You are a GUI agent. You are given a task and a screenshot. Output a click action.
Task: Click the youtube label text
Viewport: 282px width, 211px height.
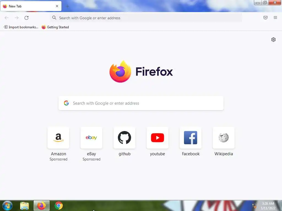tap(157, 154)
